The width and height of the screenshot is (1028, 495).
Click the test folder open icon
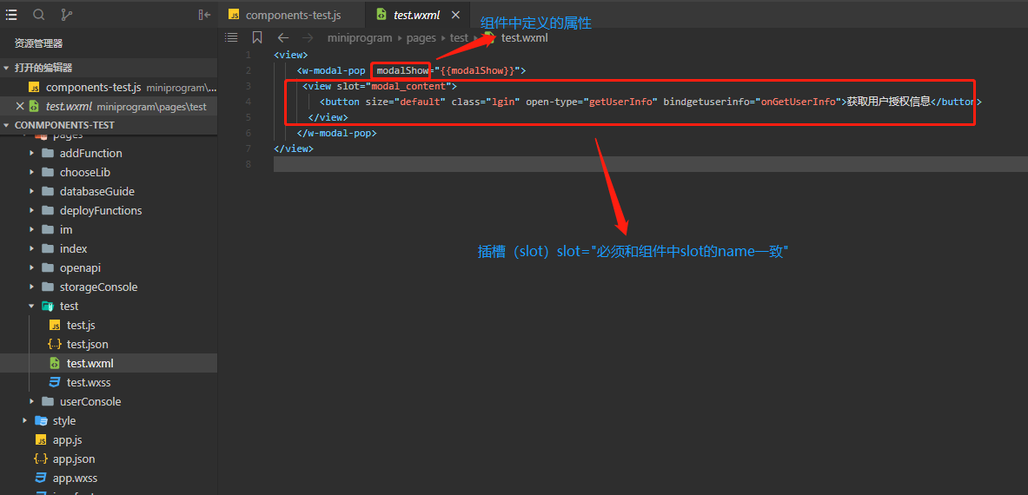point(48,306)
